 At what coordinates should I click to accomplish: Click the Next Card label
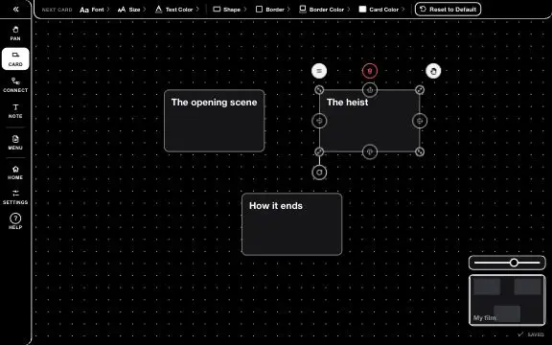[57, 10]
